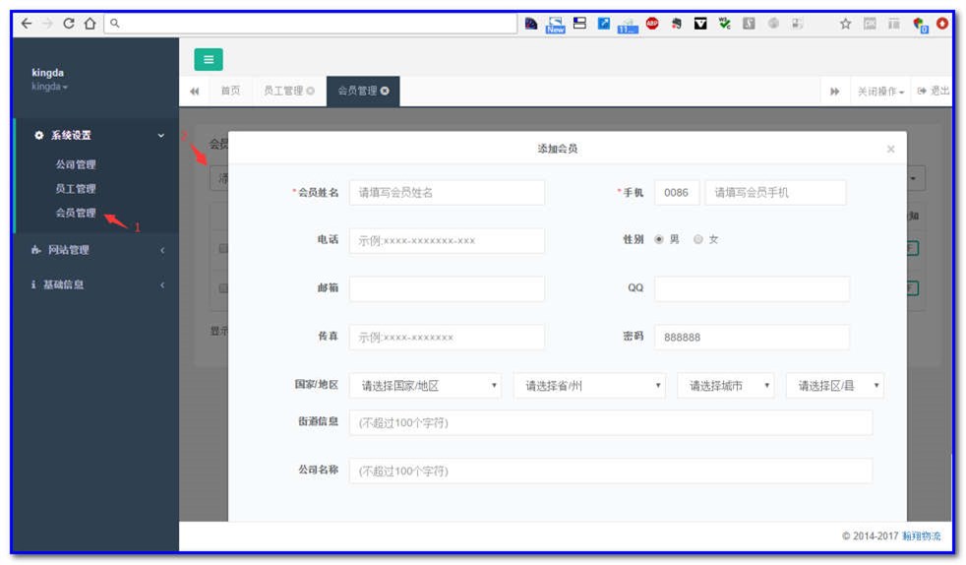The height and width of the screenshot is (565, 966).
Task: Click the green hamburger menu button
Action: click(209, 59)
